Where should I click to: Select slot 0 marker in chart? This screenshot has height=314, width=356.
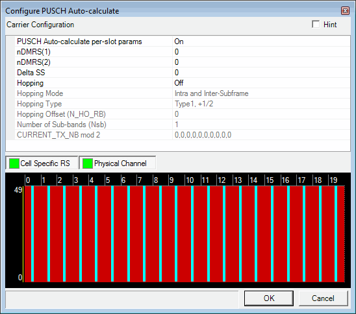tap(28, 180)
